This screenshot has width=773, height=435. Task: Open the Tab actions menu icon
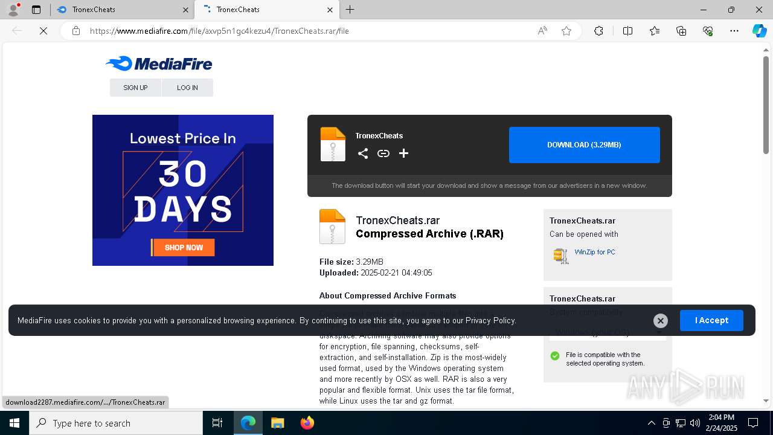pos(36,10)
